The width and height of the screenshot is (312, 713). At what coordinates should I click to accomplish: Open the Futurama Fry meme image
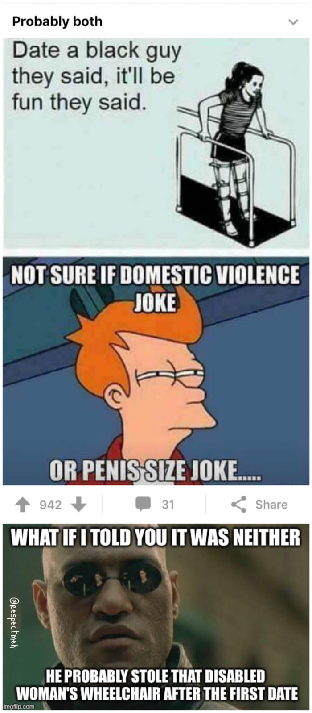pyautogui.click(x=156, y=371)
